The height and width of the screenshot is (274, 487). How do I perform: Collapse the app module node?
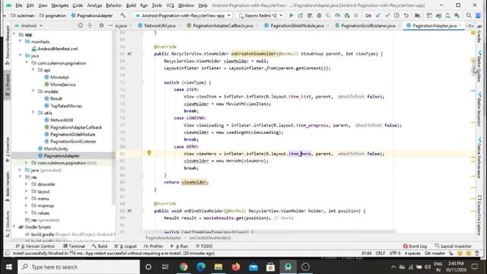[14, 34]
